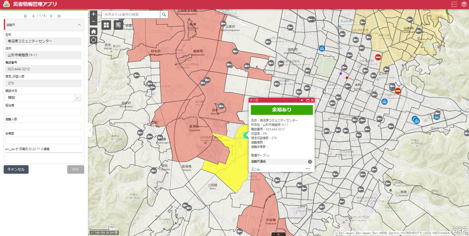Open the 開設状況 dropdown
The image size is (469, 236).
pos(78,98)
